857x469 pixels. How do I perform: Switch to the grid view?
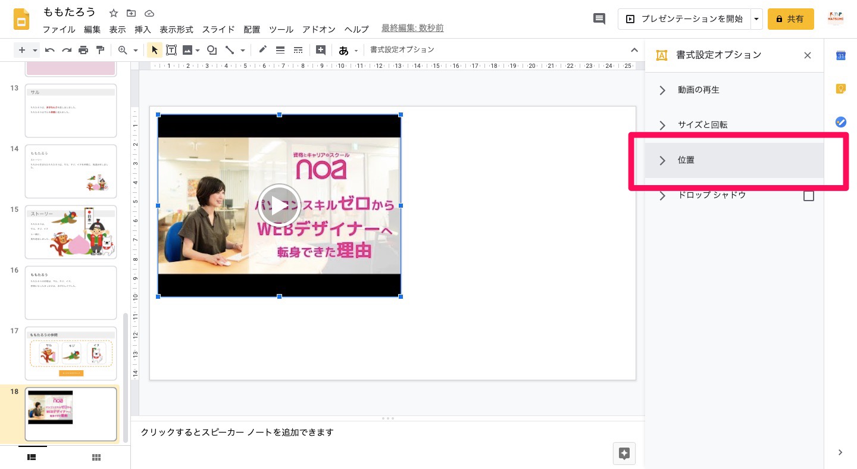(x=96, y=457)
